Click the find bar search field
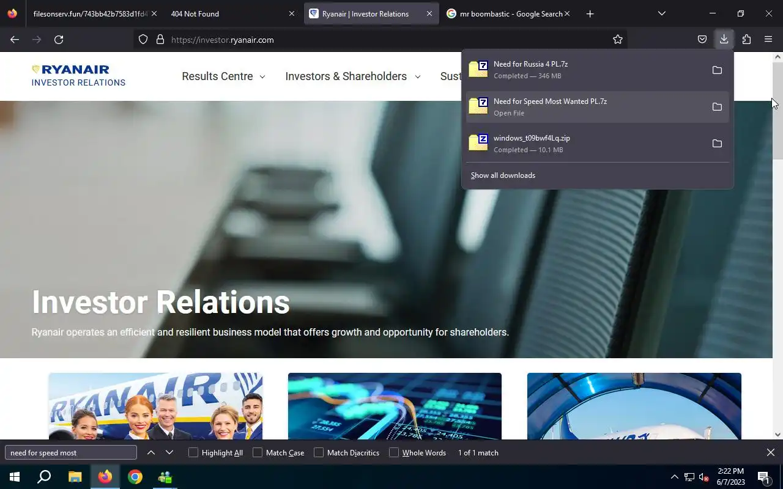783x489 pixels. tap(71, 452)
